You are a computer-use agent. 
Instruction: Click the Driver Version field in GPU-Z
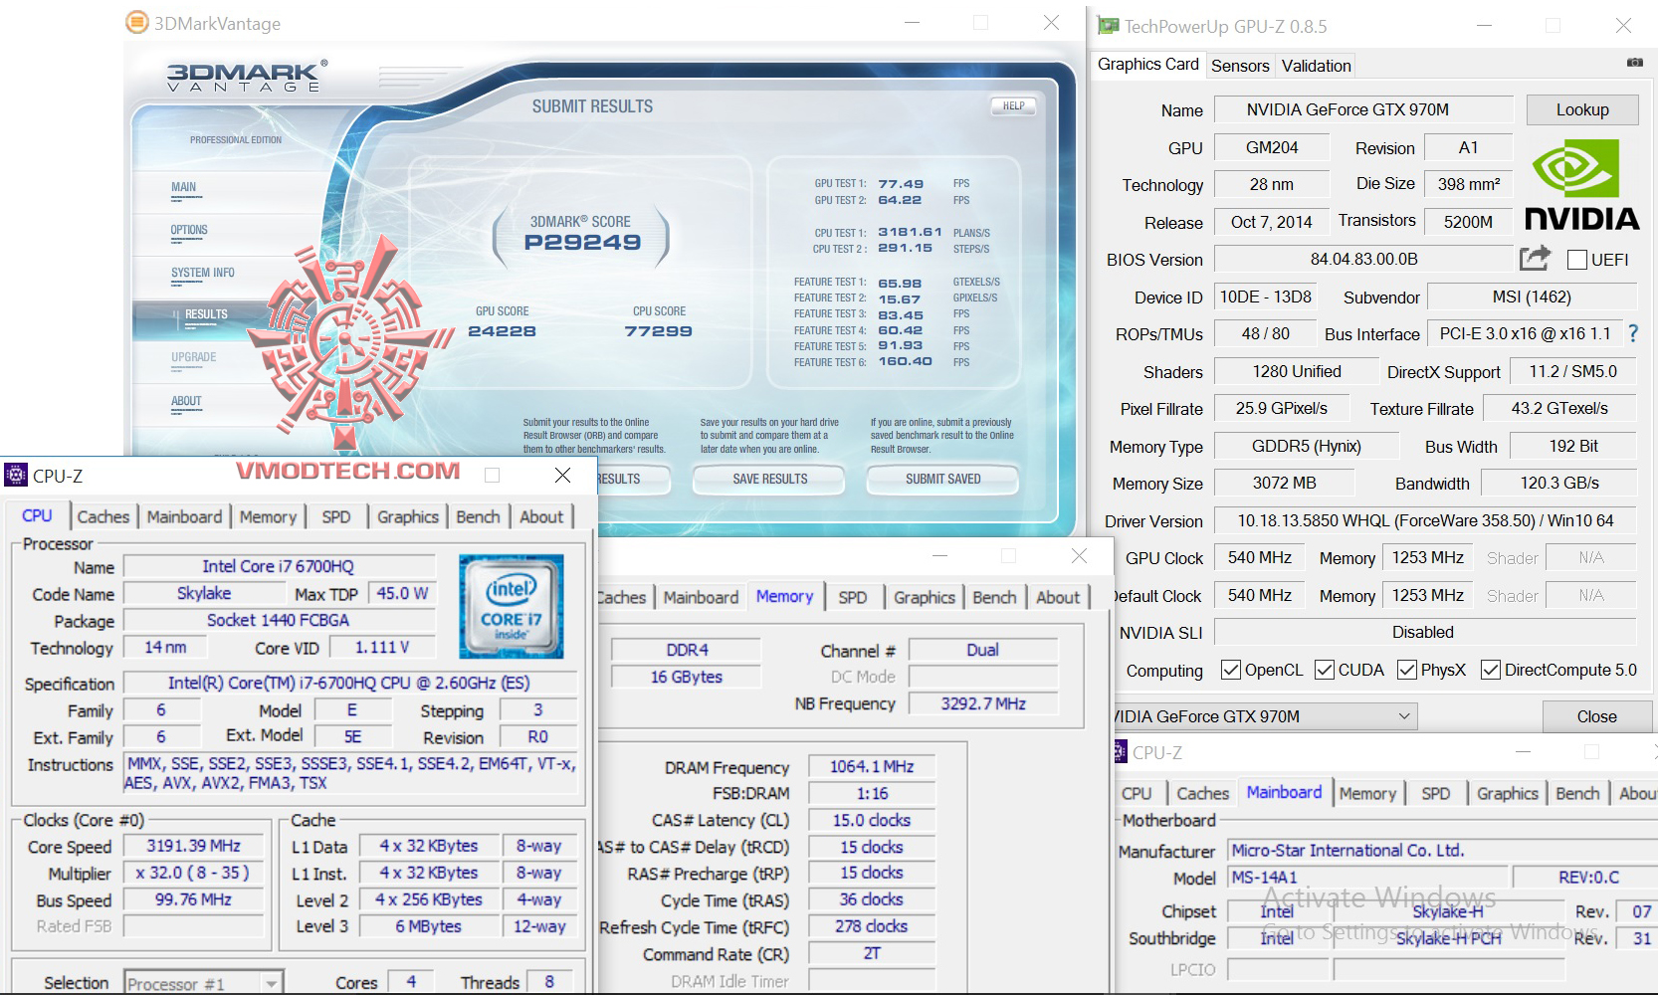1425,520
